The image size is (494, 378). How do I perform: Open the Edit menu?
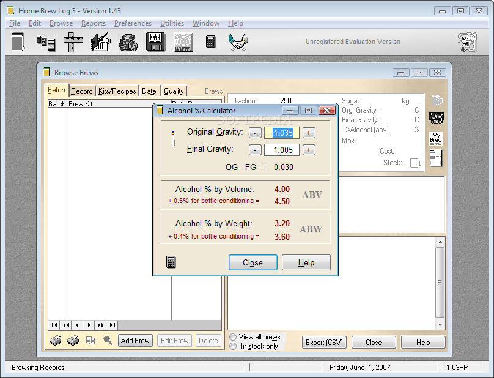tap(35, 23)
